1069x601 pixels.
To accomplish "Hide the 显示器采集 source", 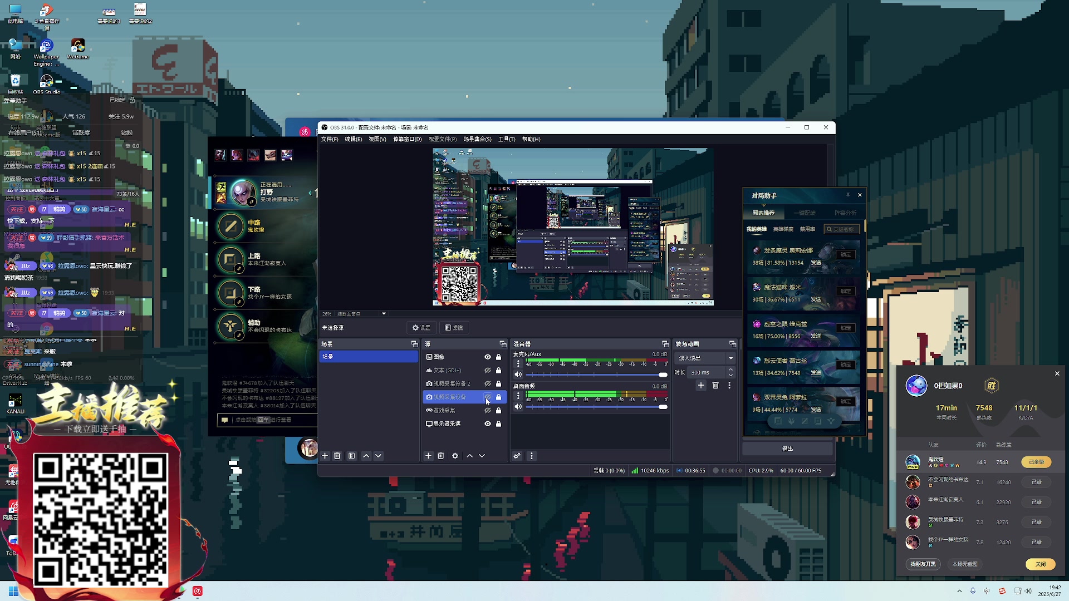I will pyautogui.click(x=488, y=424).
